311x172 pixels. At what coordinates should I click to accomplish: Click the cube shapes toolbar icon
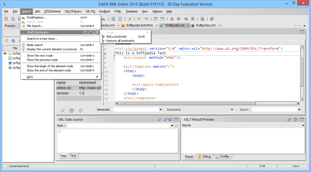tap(212, 19)
